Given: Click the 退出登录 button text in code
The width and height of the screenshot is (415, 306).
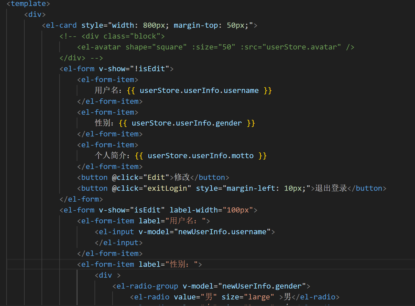Looking at the screenshot, I should pos(331,188).
